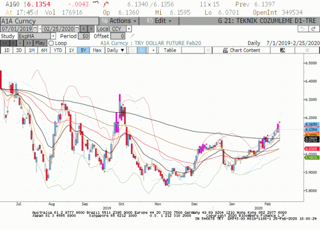The width and height of the screenshot is (320, 230).
Task: Select candlestick chart type icon
Action: (141, 50)
